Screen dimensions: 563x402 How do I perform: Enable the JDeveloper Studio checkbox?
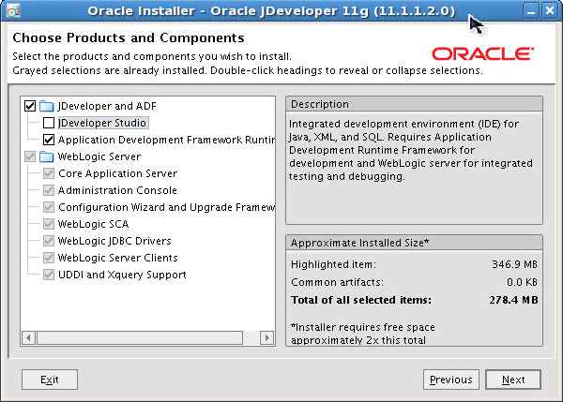49,123
